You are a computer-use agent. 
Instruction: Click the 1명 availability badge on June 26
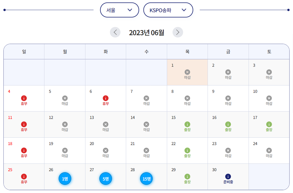(x=65, y=179)
